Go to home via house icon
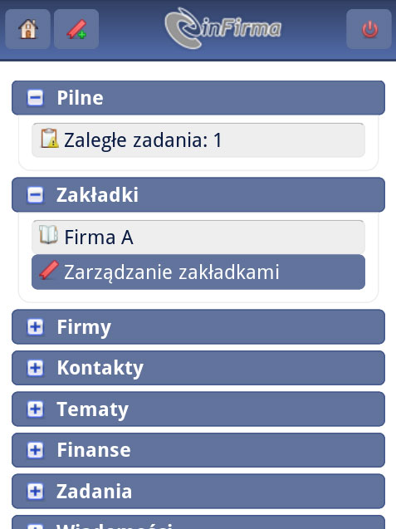The height and width of the screenshot is (529, 396). [28, 29]
